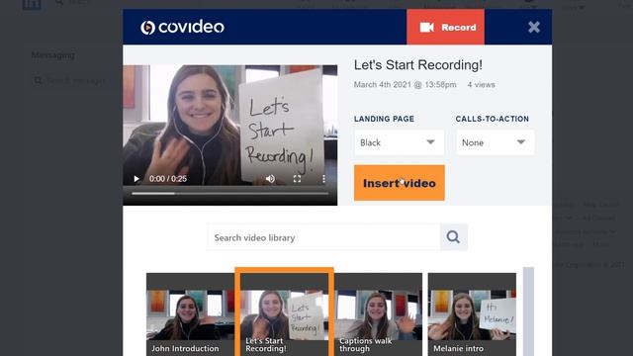633x356 pixels.
Task: Close the Covideo dialog
Action: [534, 27]
